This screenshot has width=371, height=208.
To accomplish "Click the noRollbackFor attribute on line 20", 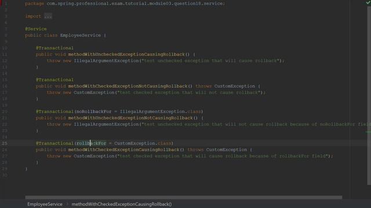I will click(94, 112).
